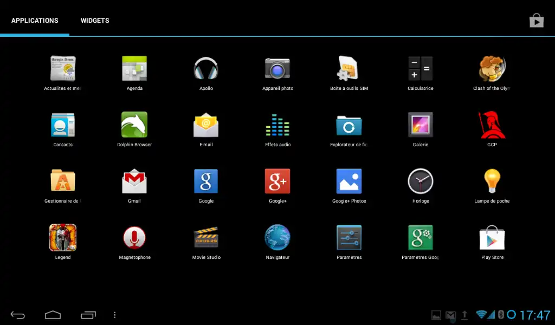Image resolution: width=555 pixels, height=325 pixels.
Task: Select the Applications tab
Action: tap(35, 21)
